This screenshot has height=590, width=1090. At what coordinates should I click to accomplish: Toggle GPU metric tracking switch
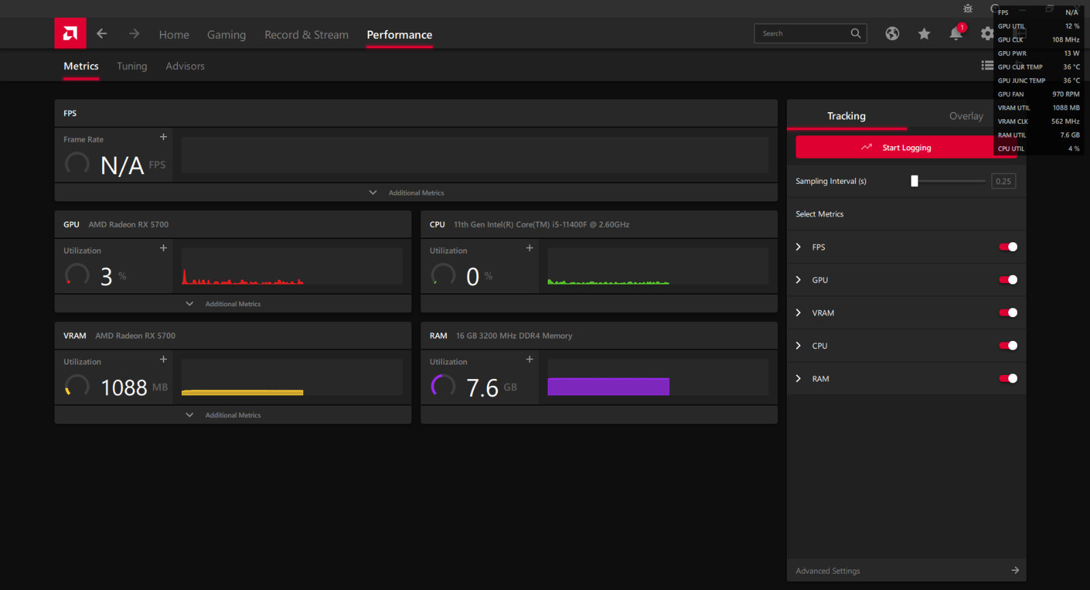(1008, 280)
